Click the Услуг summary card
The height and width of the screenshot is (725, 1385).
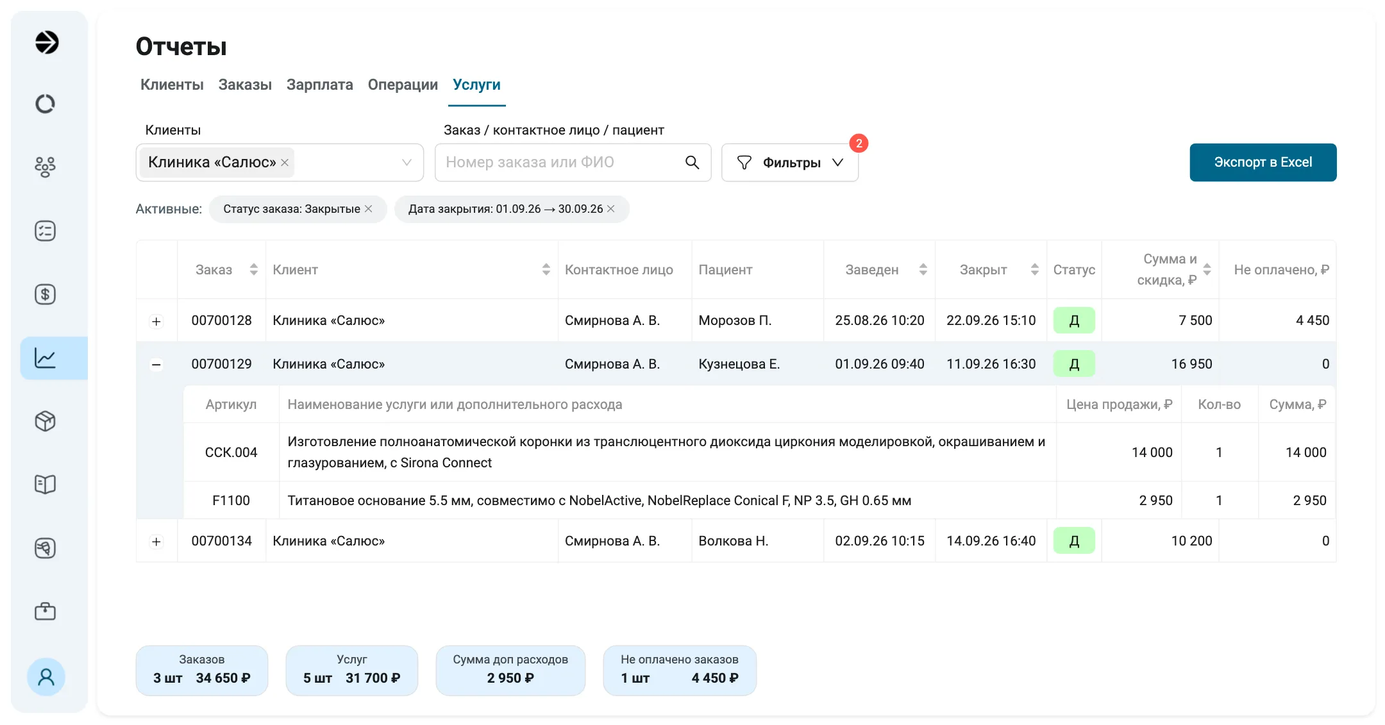coord(351,670)
